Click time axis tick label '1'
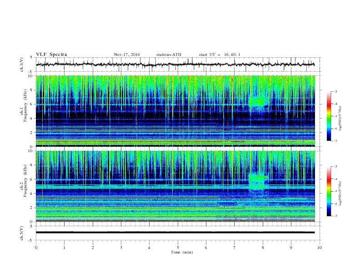This screenshot has width=360, height=278. pyautogui.click(x=64, y=248)
